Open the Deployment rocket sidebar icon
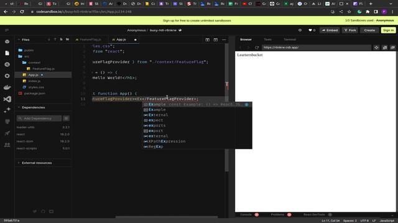 pyautogui.click(x=7, y=133)
